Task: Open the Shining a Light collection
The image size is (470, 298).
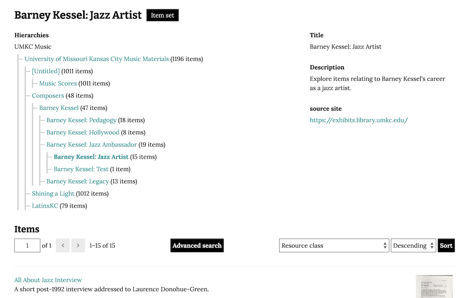Action: click(53, 193)
